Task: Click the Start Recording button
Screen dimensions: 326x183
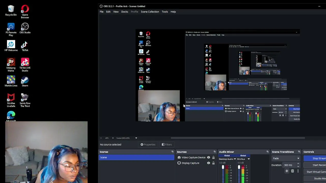Action: pos(315,165)
